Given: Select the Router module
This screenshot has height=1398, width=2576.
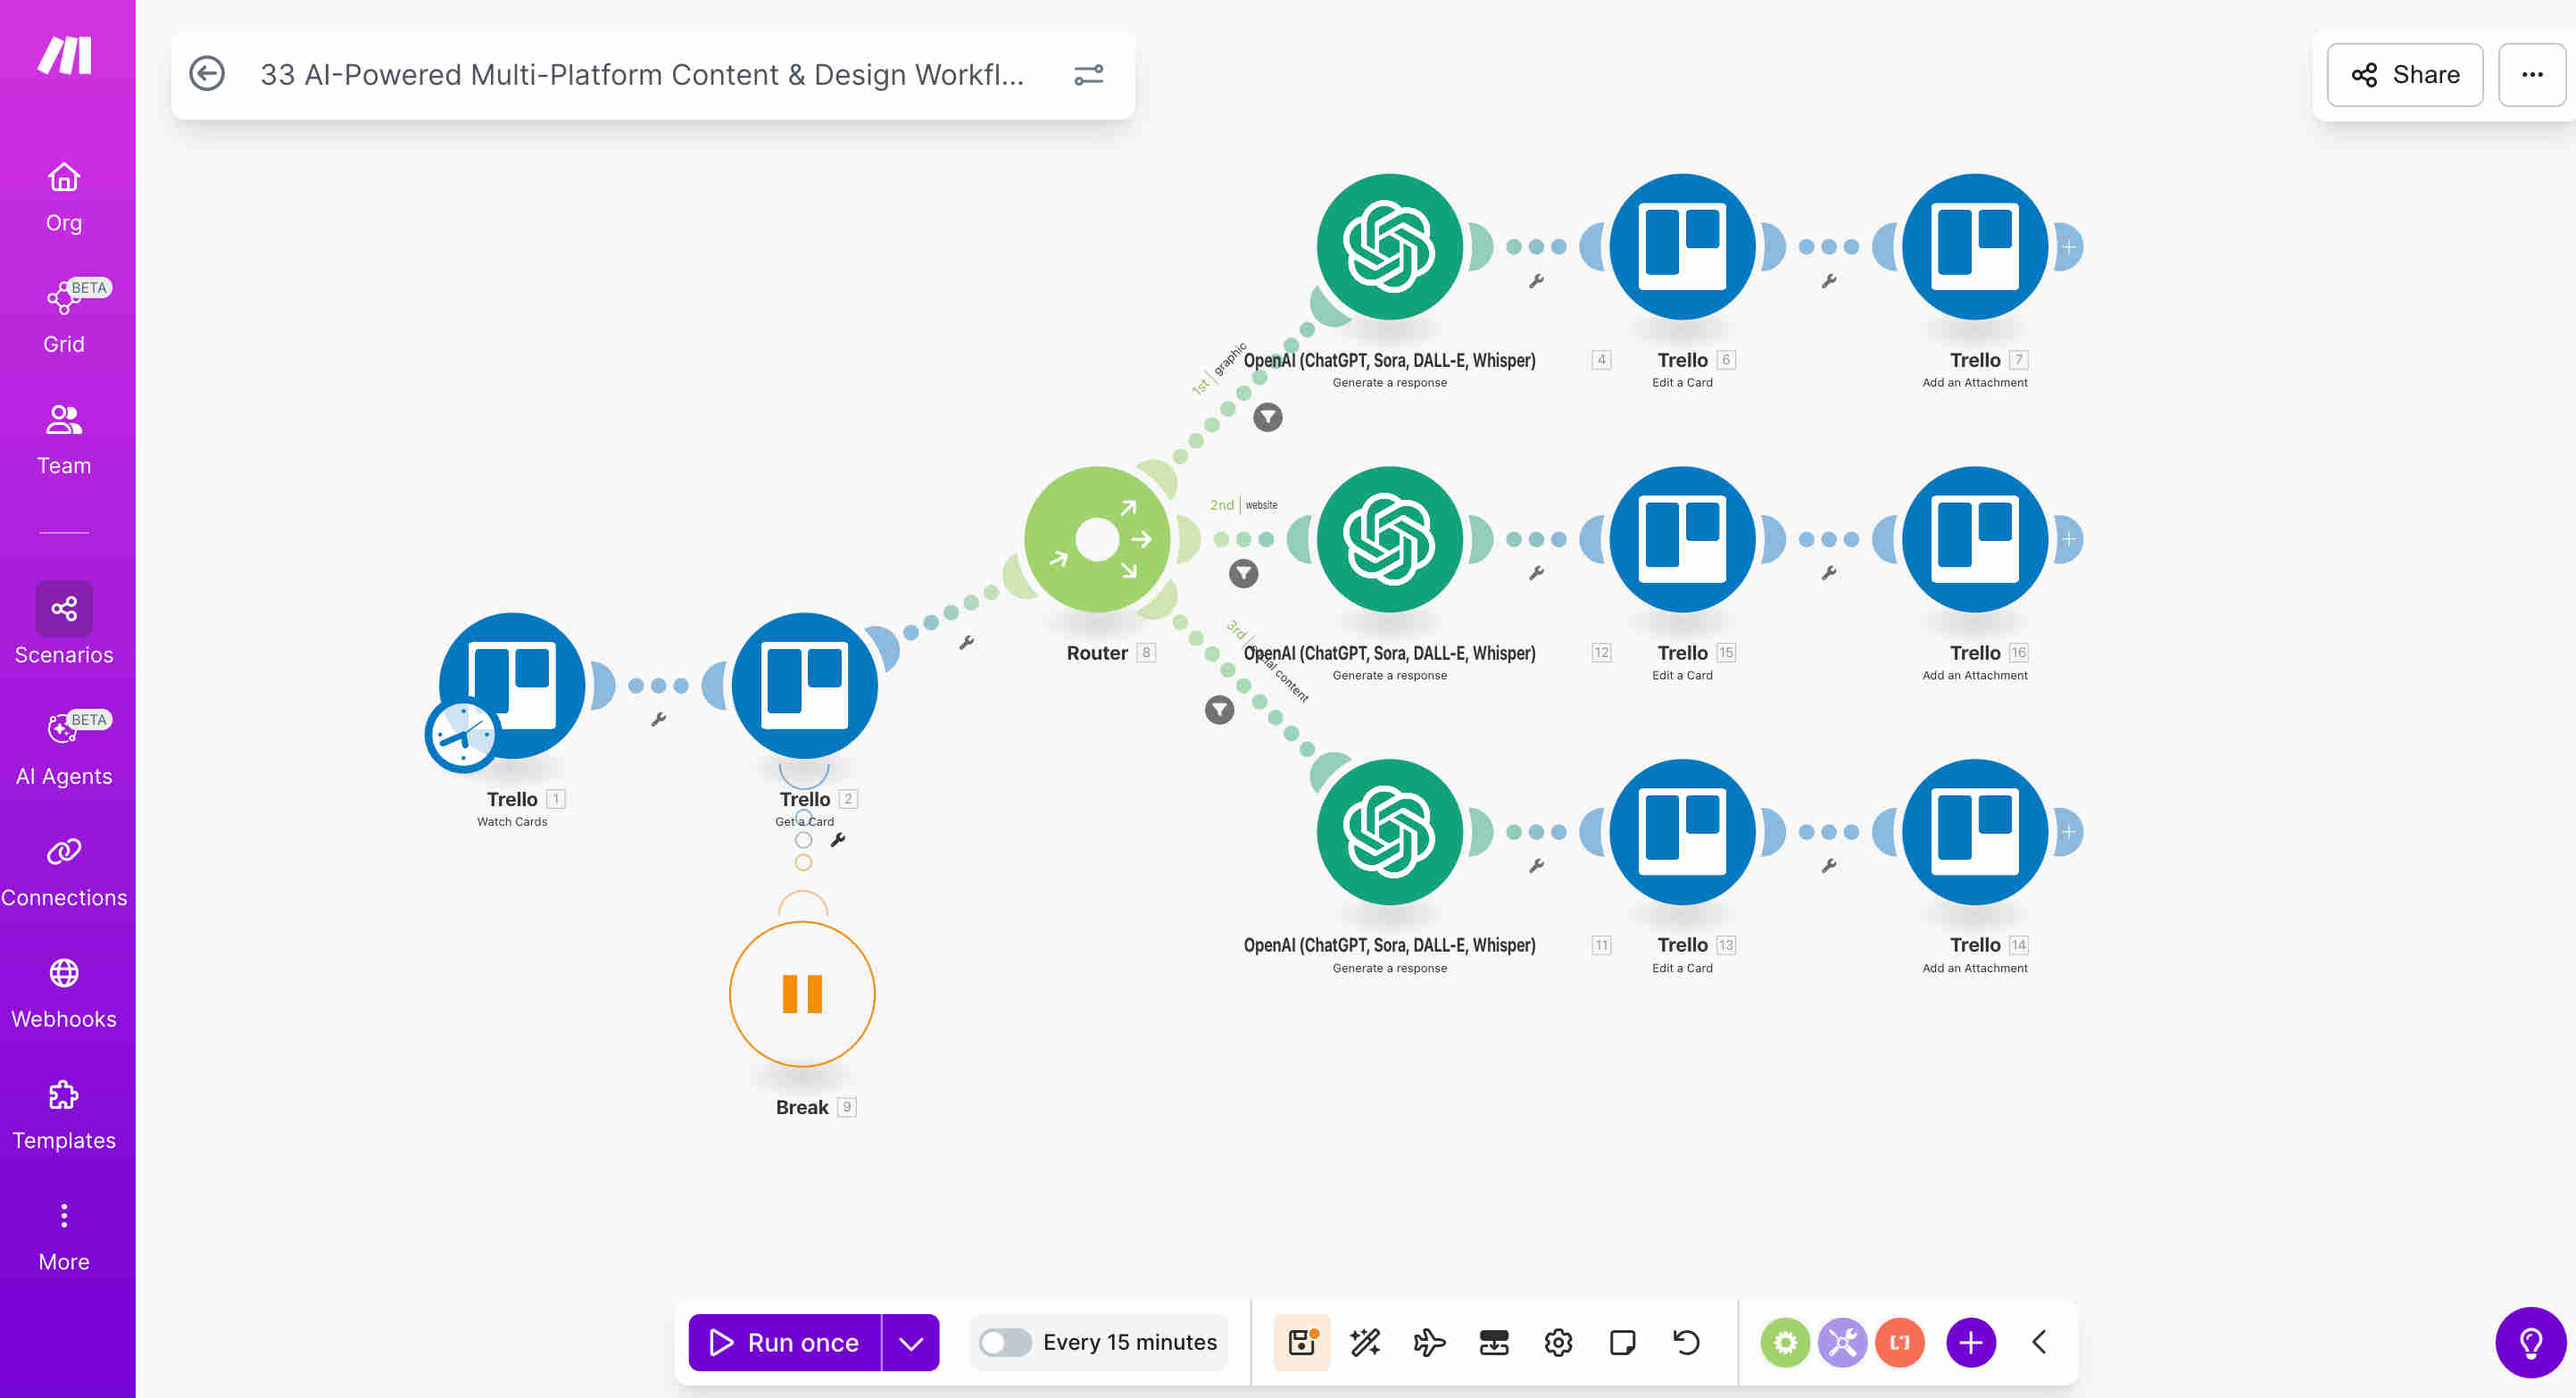Looking at the screenshot, I should click(1097, 539).
